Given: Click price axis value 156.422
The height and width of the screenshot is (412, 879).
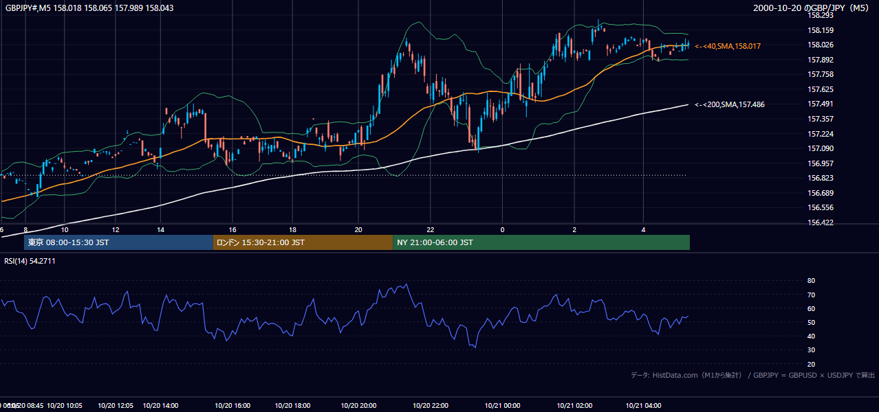Looking at the screenshot, I should point(821,222).
